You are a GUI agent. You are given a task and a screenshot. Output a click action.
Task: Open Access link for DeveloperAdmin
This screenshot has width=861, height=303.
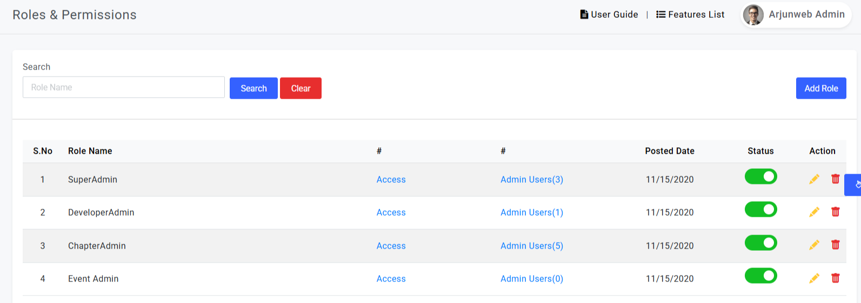(x=391, y=212)
